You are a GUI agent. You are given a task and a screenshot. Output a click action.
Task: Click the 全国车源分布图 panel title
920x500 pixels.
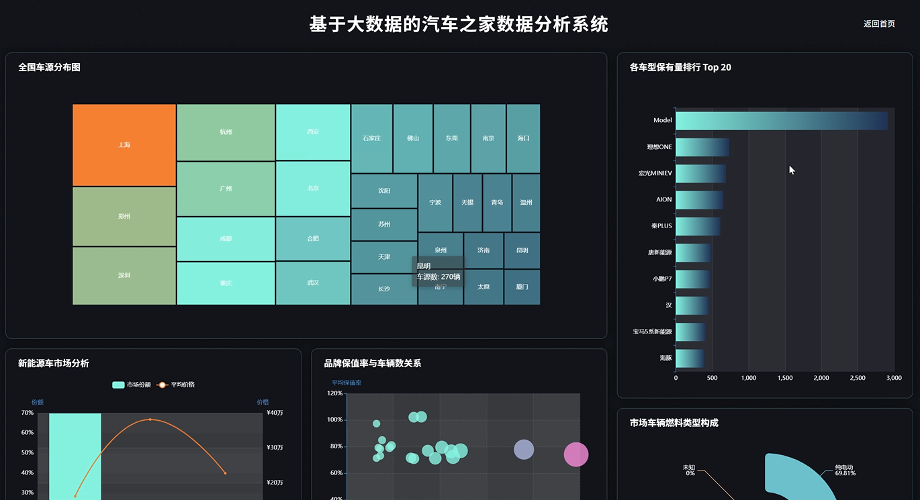pos(49,67)
